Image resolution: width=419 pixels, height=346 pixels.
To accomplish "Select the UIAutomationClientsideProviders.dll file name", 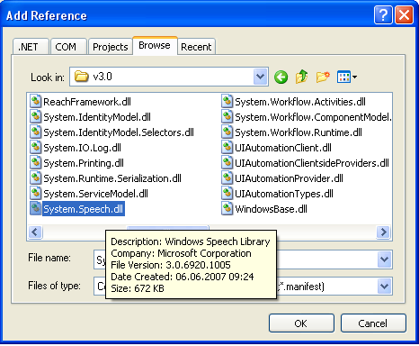I will pos(312,163).
